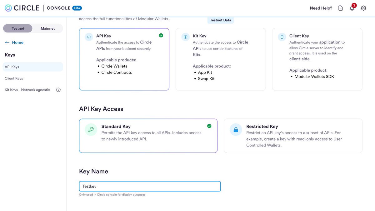
Task: Click the Key Name heading
Action: click(93, 171)
